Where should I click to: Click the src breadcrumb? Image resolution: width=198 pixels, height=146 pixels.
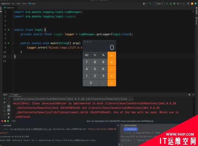pos(13,3)
